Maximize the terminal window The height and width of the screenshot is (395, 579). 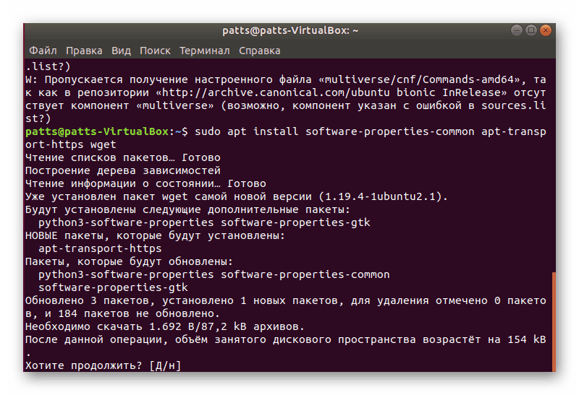click(531, 30)
